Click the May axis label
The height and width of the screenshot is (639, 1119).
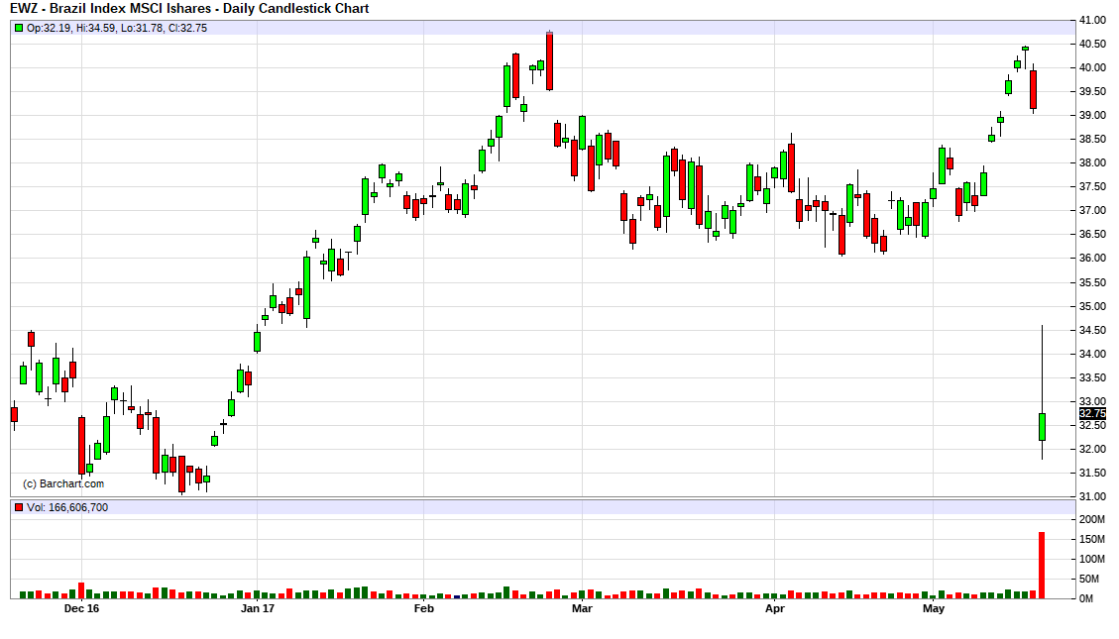[x=934, y=608]
